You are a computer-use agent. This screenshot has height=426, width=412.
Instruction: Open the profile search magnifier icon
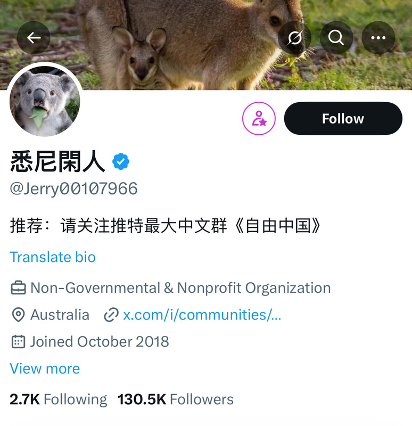click(336, 38)
